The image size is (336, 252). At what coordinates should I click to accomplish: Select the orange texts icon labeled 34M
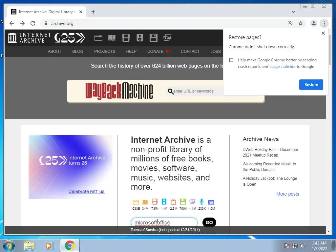[x=145, y=202]
